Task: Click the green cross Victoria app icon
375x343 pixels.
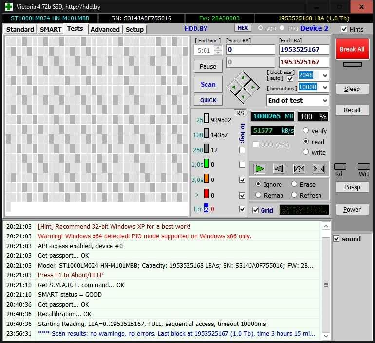Action: click(x=9, y=6)
